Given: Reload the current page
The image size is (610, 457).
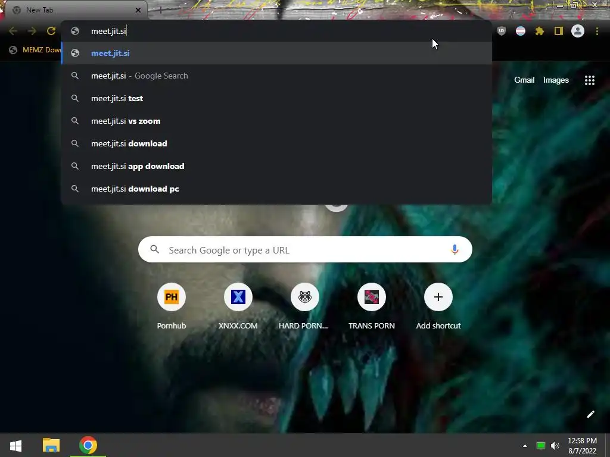Looking at the screenshot, I should point(51,31).
